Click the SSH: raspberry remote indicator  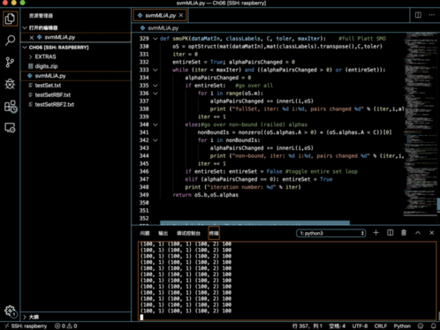[x=26, y=326]
